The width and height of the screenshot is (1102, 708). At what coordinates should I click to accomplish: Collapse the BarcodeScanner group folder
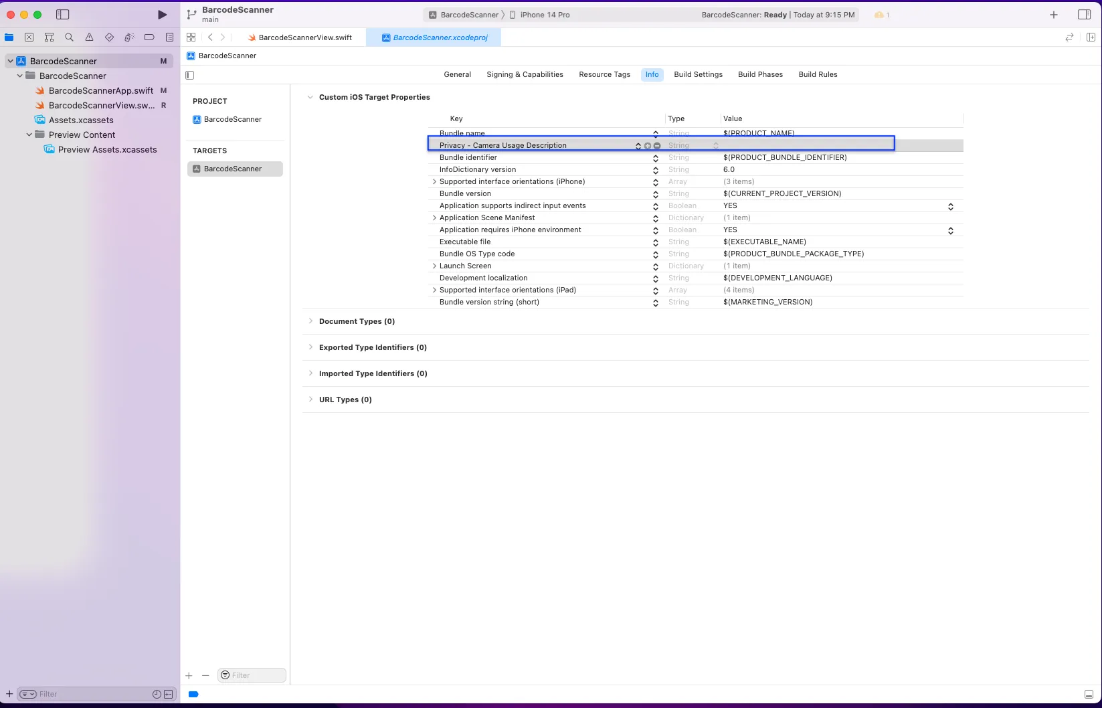pyautogui.click(x=19, y=76)
